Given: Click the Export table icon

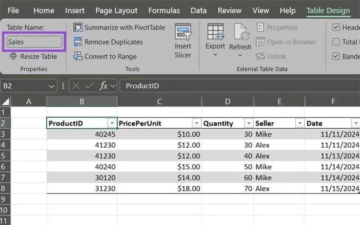Looking at the screenshot, I should pos(215,33).
